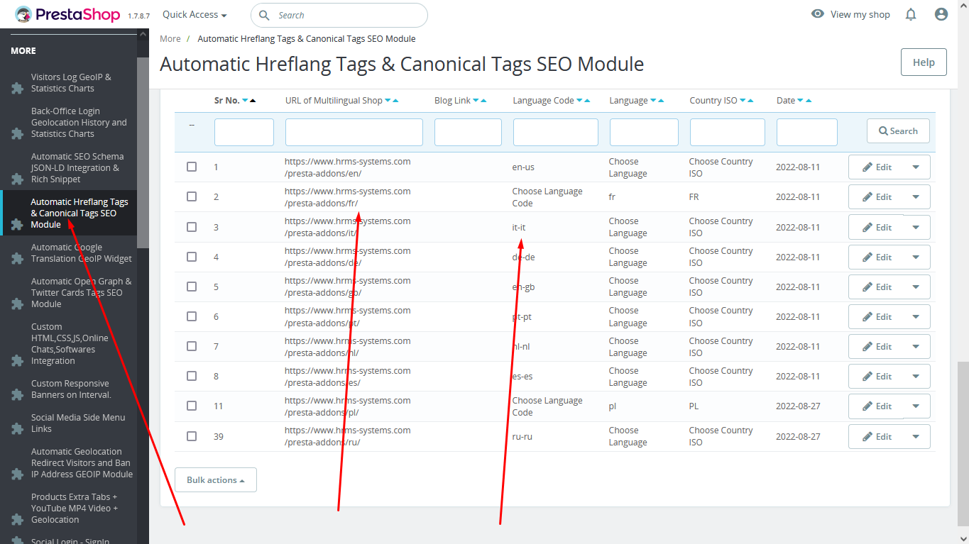Select the checkbox for the it-it row
The height and width of the screenshot is (544, 969).
[192, 227]
